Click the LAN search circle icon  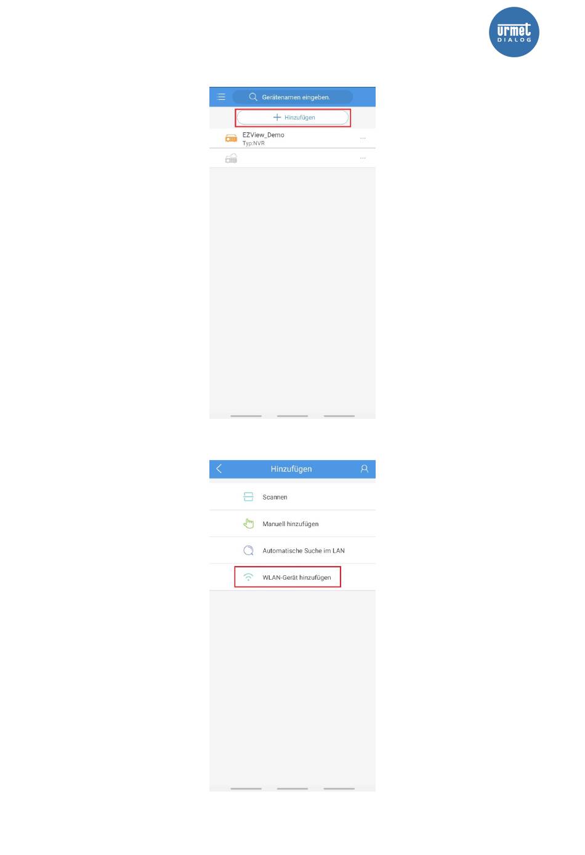(x=248, y=550)
